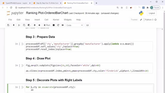Restart kernel and run all cells icon
Image resolution: width=165 pixels, height=93 pixels.
(x=63, y=25)
